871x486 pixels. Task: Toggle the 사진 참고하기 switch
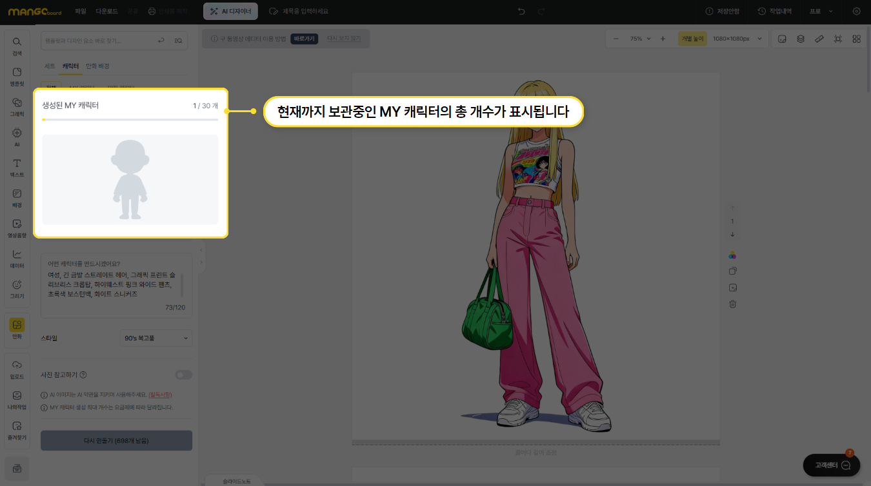coord(183,375)
